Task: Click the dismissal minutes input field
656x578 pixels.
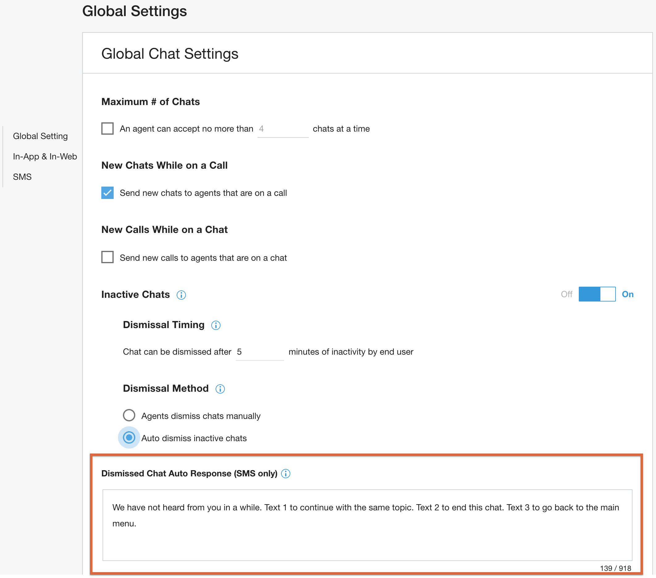Action: pos(259,352)
